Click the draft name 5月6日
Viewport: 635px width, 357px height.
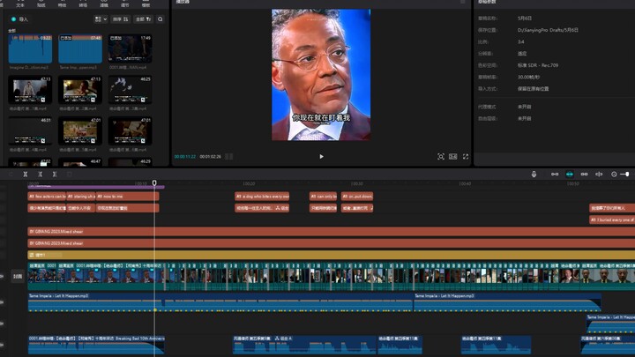click(x=525, y=19)
